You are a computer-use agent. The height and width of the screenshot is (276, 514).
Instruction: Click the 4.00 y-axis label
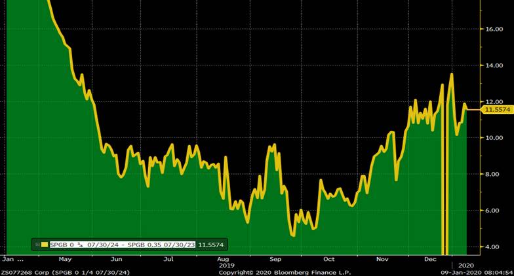[x=494, y=247]
